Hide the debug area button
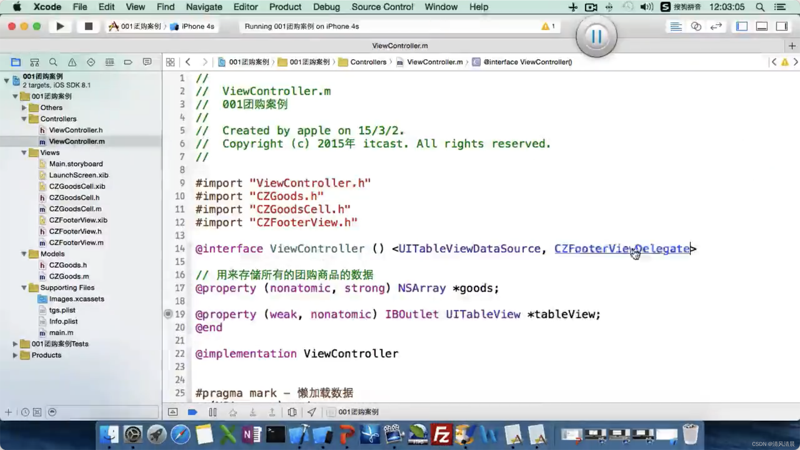 click(x=173, y=412)
